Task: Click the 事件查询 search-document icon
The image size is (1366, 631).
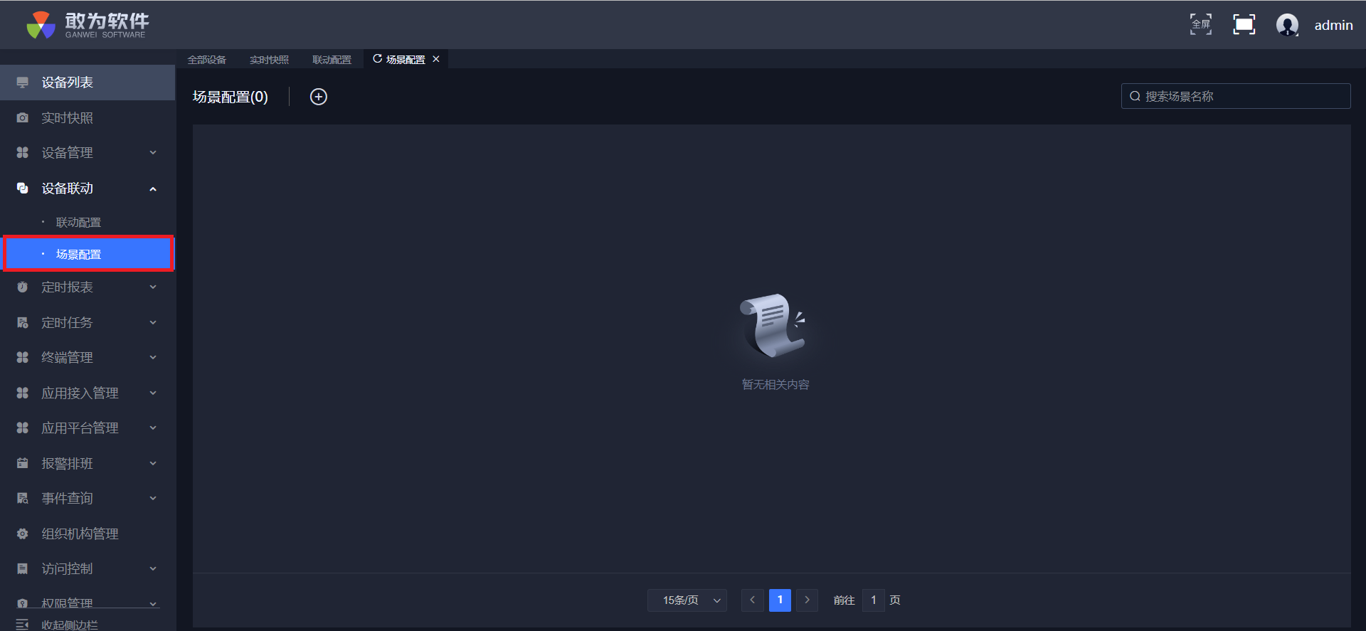Action: 23,499
